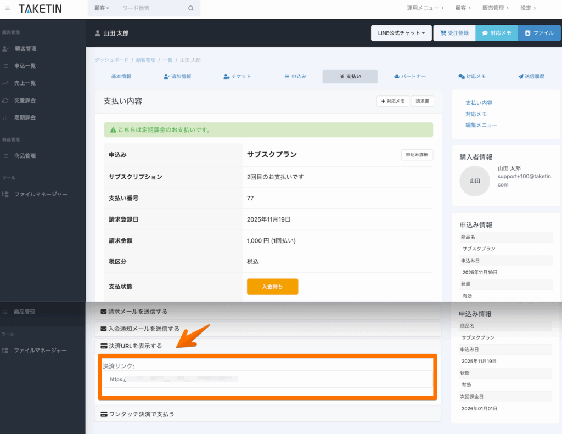Switch to the チケット tab
The height and width of the screenshot is (434, 562).
pos(237,76)
